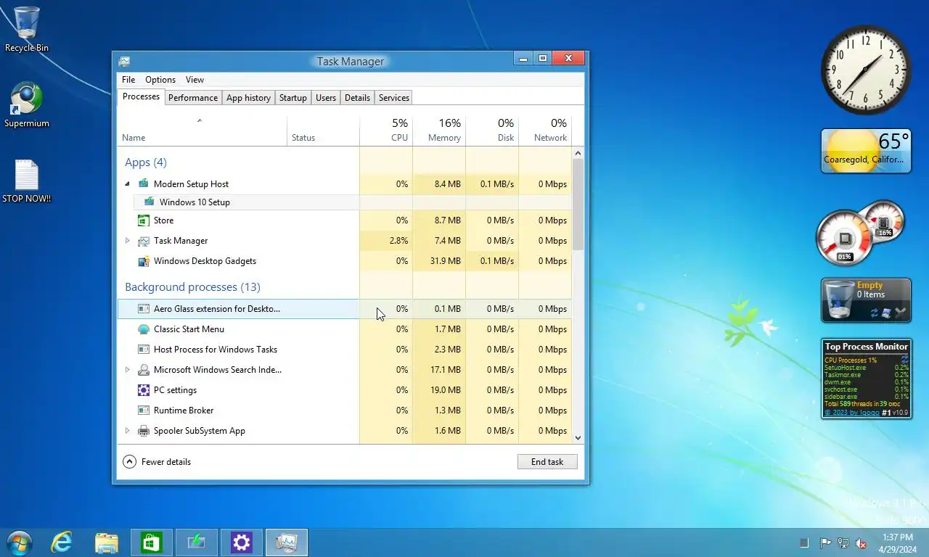Switch to the Windows 10 Setup taskbar button
The height and width of the screenshot is (557, 929).
197,542
